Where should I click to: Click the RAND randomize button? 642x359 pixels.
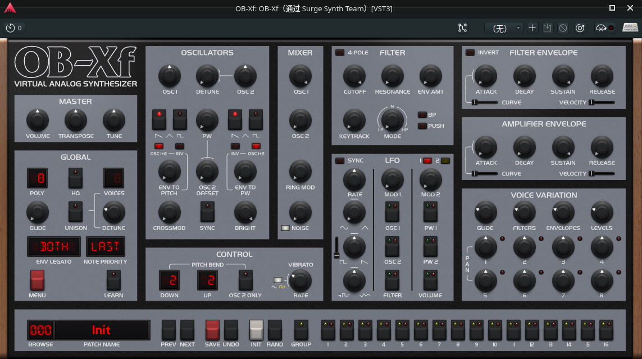click(275, 330)
